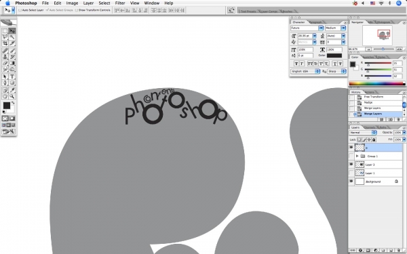Screen dimensions: 407x254
Task: Click the Character text color swatch
Action: click(x=334, y=56)
